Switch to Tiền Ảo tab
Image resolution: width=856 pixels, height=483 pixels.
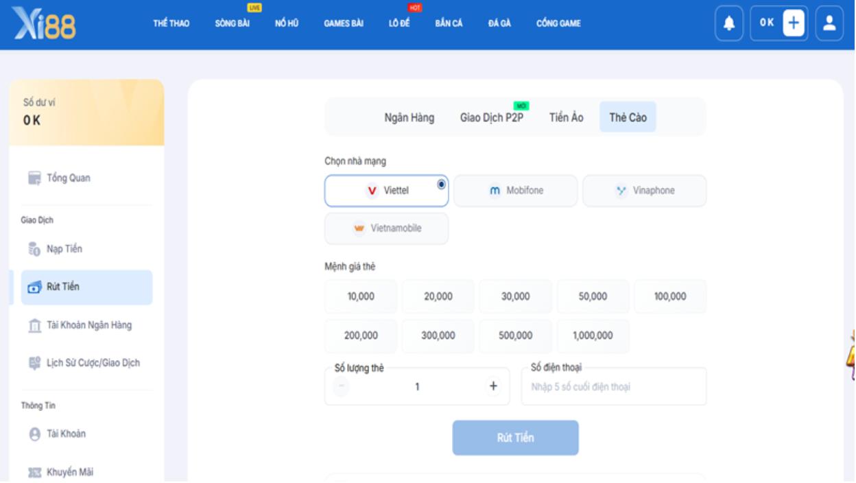(567, 118)
